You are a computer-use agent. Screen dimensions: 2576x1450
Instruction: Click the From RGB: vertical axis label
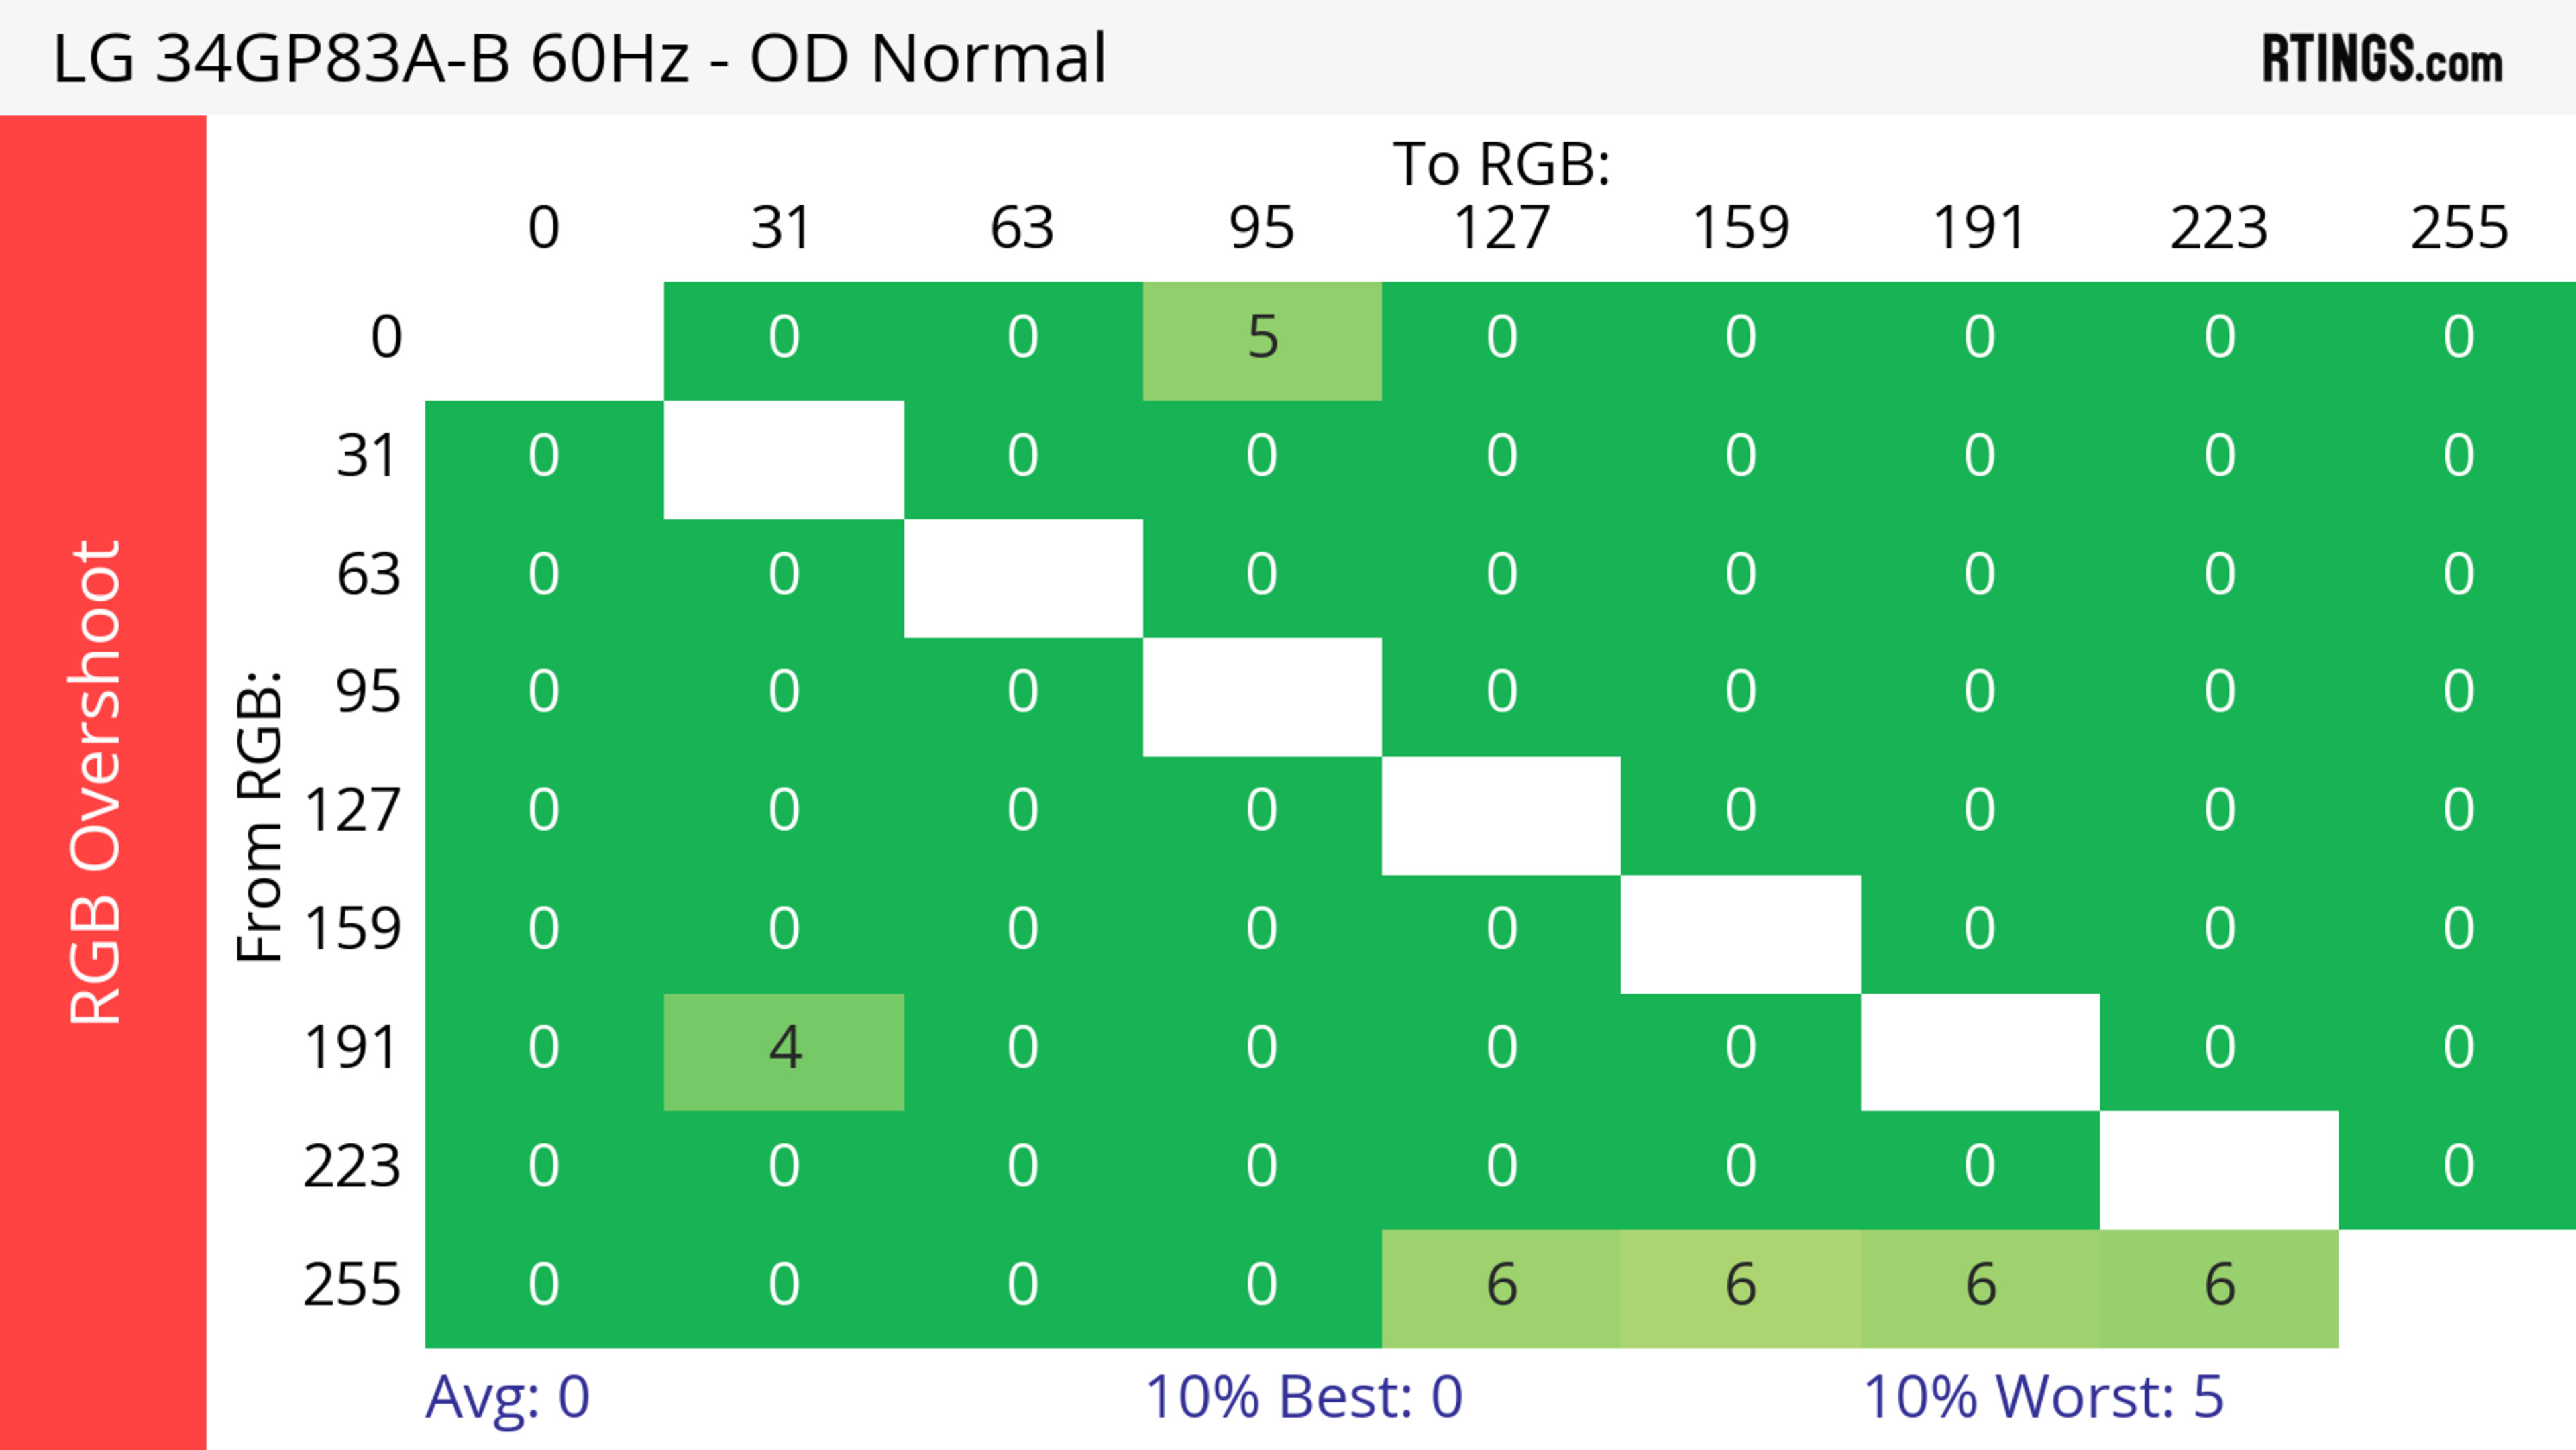pos(259,816)
